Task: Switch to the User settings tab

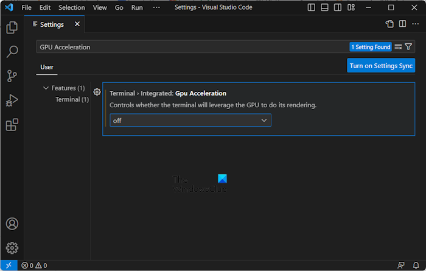Action: (x=47, y=66)
